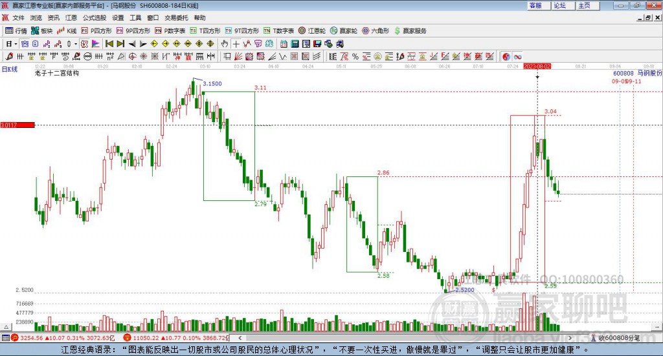Open the 日 period dropdown
Viewport: 663px width, 356px height.
coord(12,44)
